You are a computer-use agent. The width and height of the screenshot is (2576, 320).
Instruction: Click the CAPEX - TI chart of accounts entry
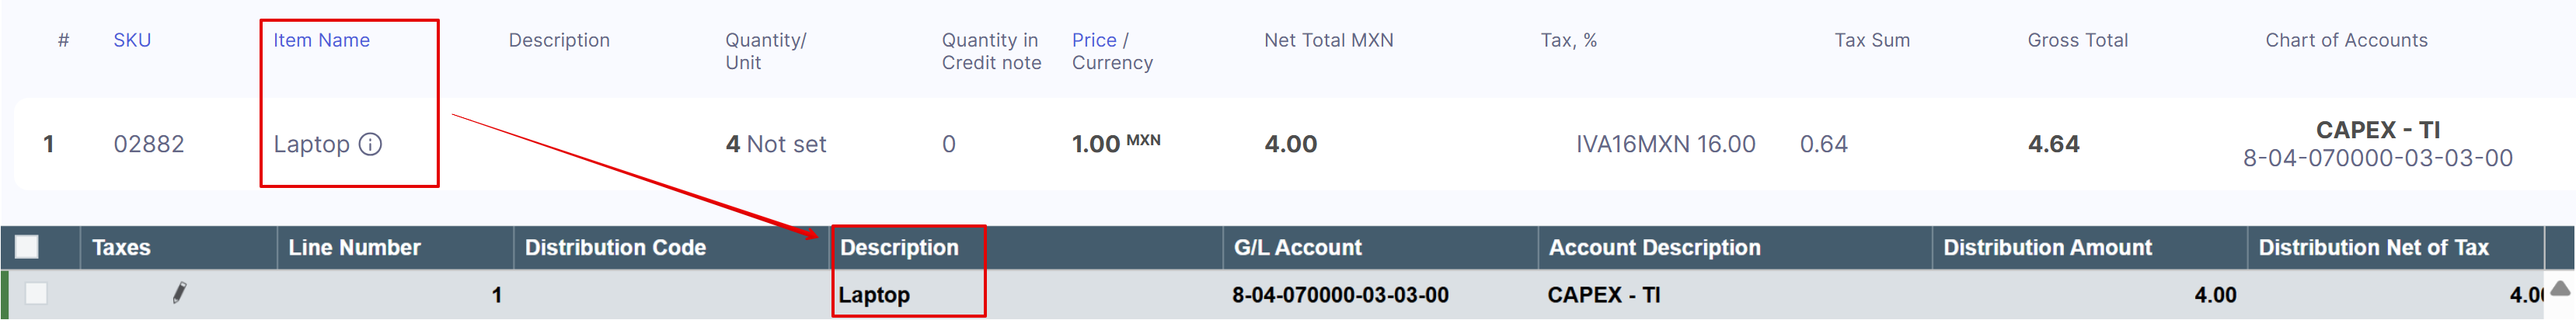pyautogui.click(x=2377, y=131)
